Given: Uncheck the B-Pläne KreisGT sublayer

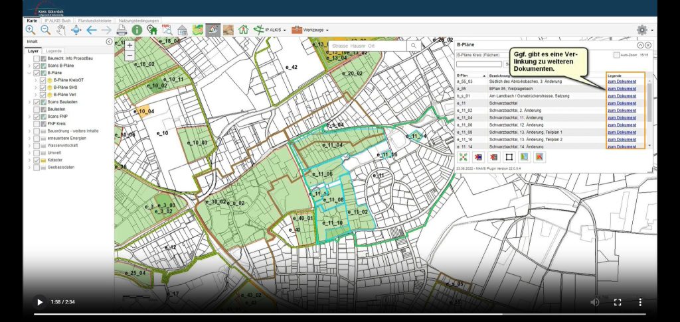Looking at the screenshot, I should [x=43, y=81].
